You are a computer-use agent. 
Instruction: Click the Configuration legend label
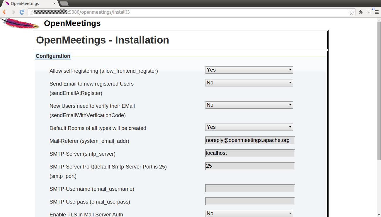coord(53,56)
